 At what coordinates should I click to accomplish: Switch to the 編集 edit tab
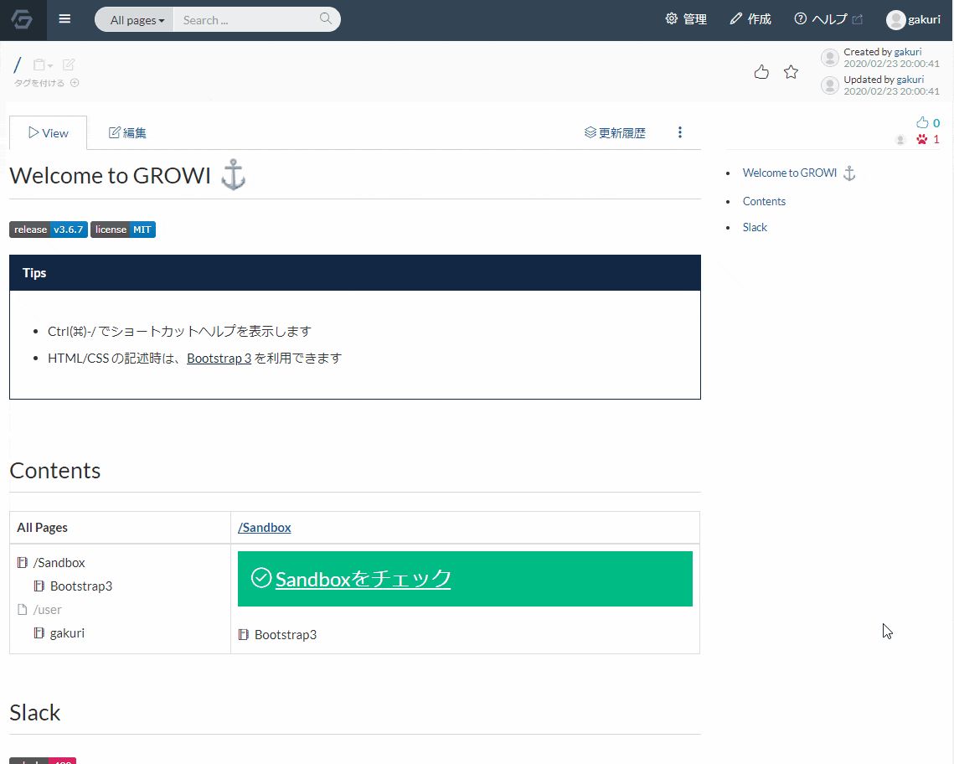click(127, 132)
